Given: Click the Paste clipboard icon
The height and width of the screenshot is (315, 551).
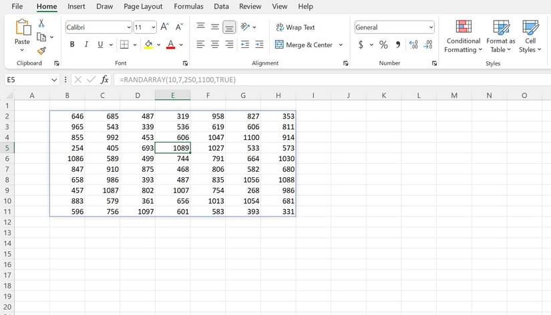Looking at the screenshot, I should (x=22, y=27).
